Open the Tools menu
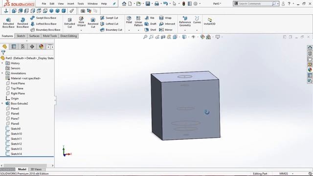This screenshot has width=313, height=176. pyautogui.click(x=81, y=3)
